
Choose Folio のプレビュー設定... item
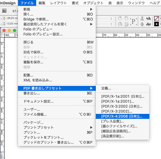point(57,34)
